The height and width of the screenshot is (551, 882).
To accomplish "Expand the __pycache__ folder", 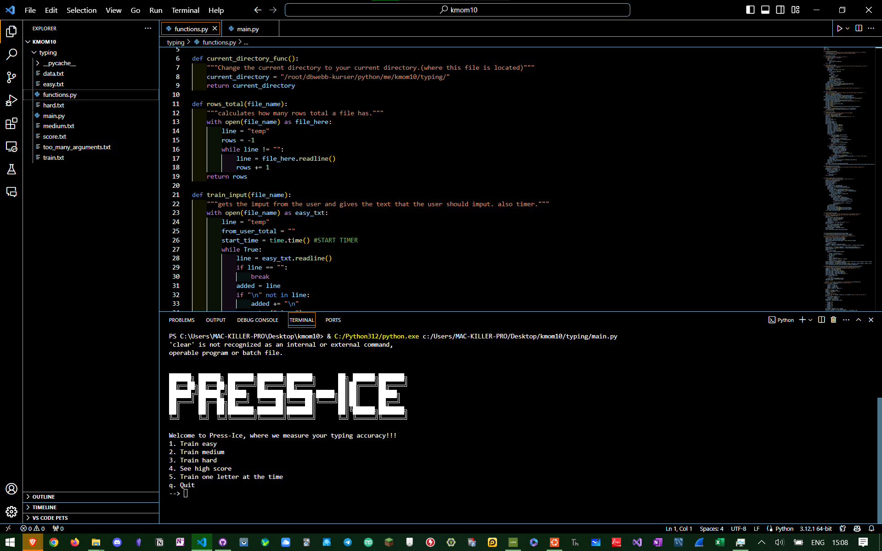I will click(x=59, y=63).
